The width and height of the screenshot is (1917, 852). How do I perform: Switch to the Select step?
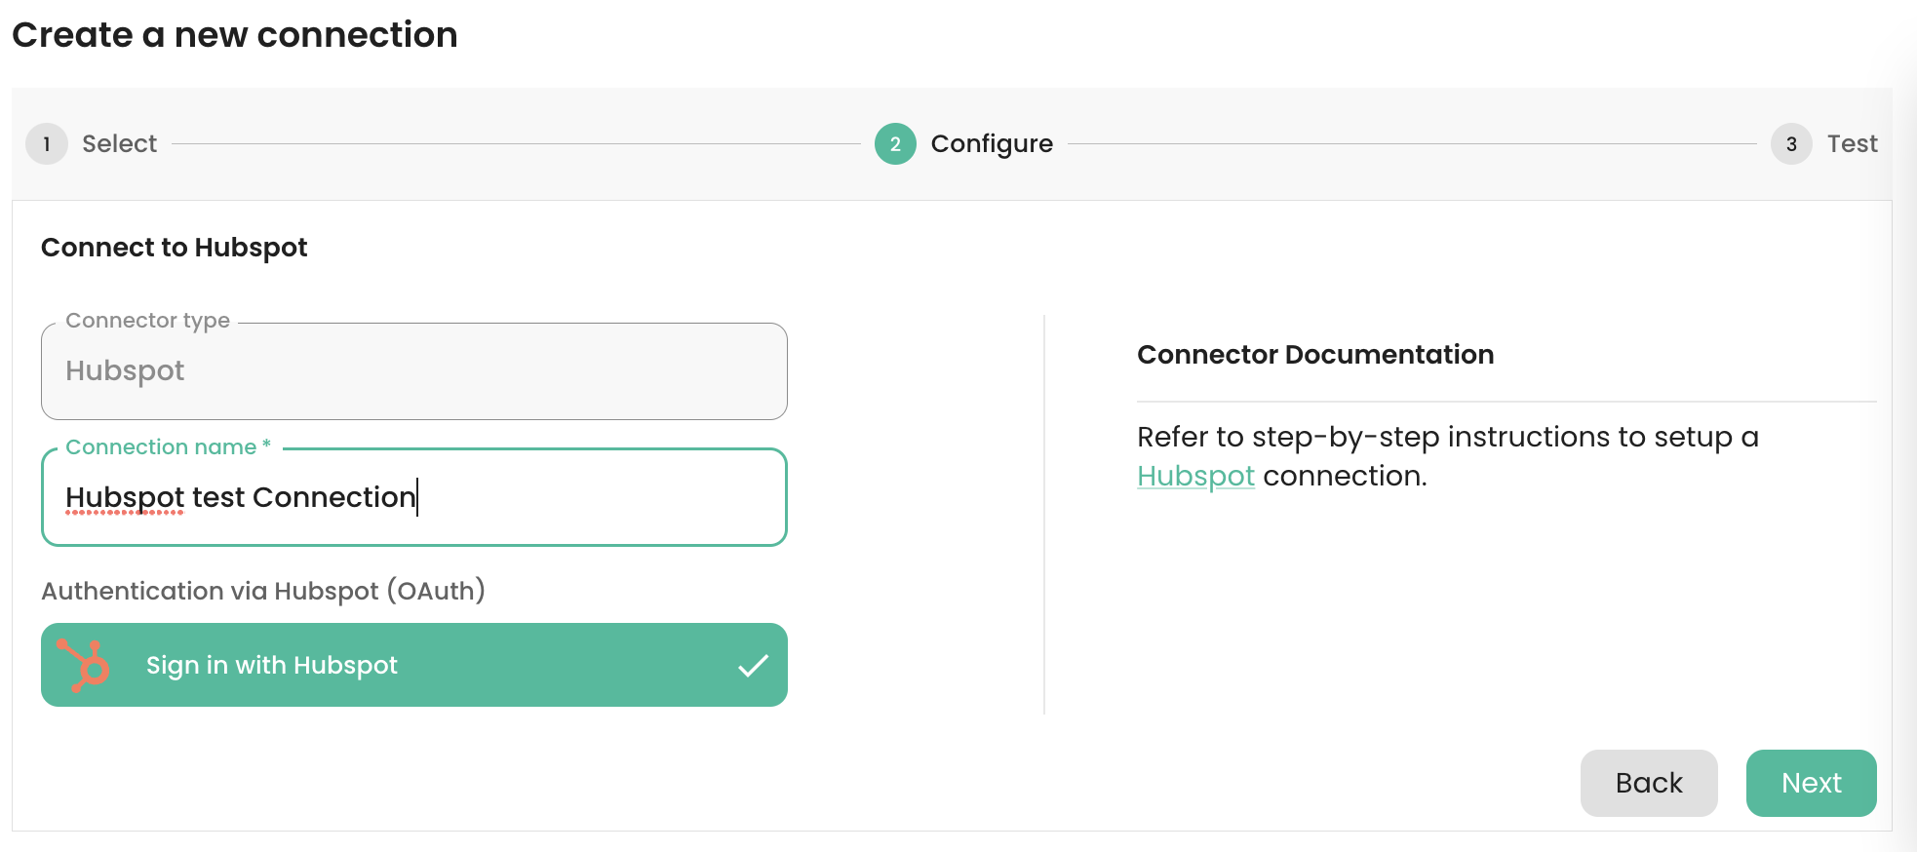(119, 143)
